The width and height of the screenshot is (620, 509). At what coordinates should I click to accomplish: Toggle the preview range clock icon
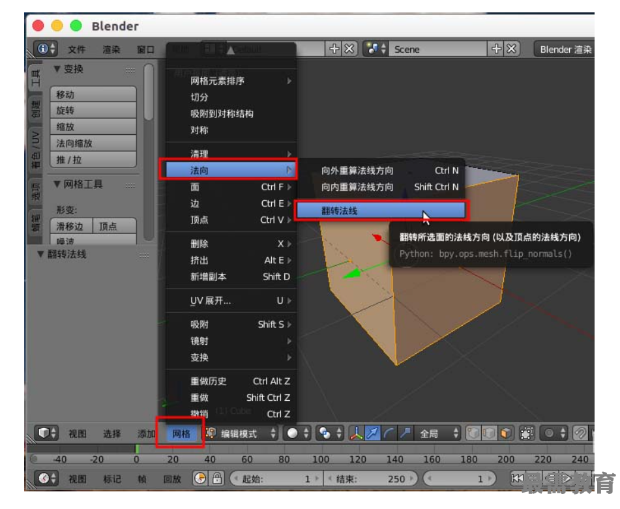pos(201,478)
